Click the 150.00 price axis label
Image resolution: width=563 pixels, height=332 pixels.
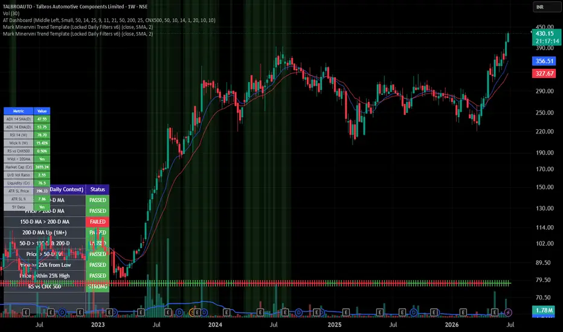click(544, 187)
